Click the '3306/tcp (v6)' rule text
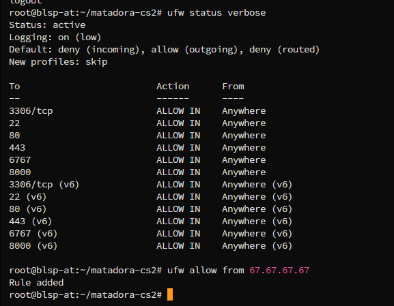Screen dimensions: 394x306 pos(44,185)
